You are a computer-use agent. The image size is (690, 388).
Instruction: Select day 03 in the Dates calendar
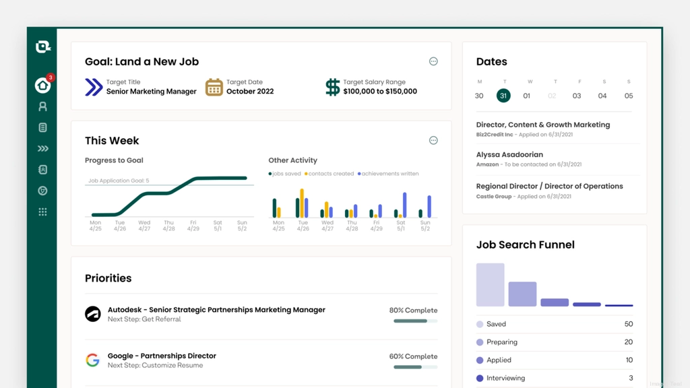(x=577, y=96)
